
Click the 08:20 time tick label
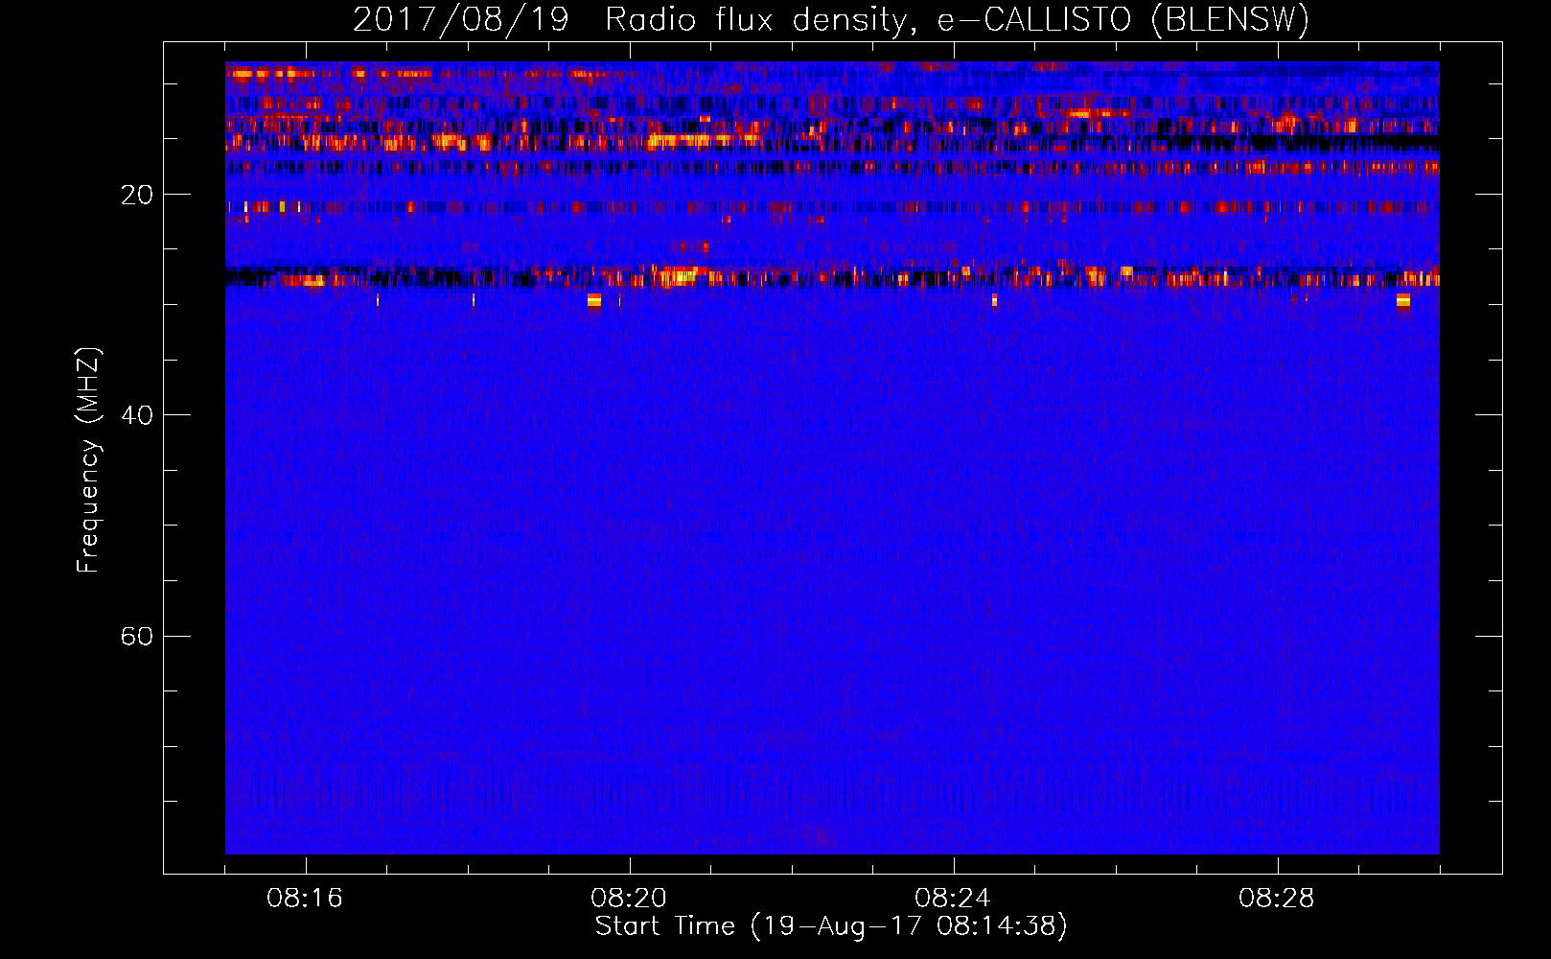[x=629, y=899]
